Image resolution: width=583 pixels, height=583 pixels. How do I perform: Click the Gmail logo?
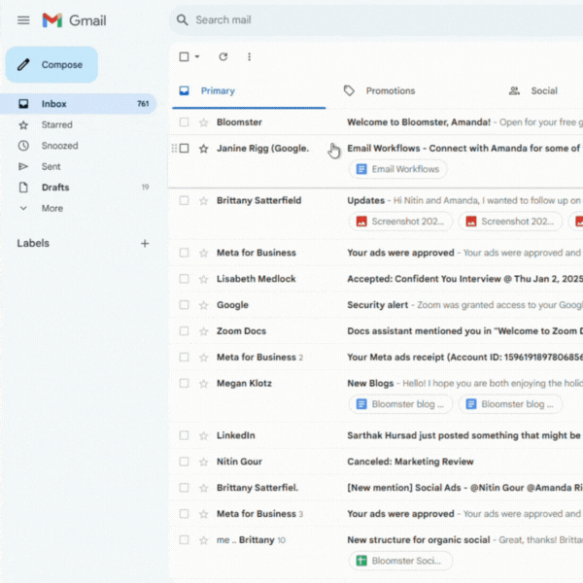[74, 20]
